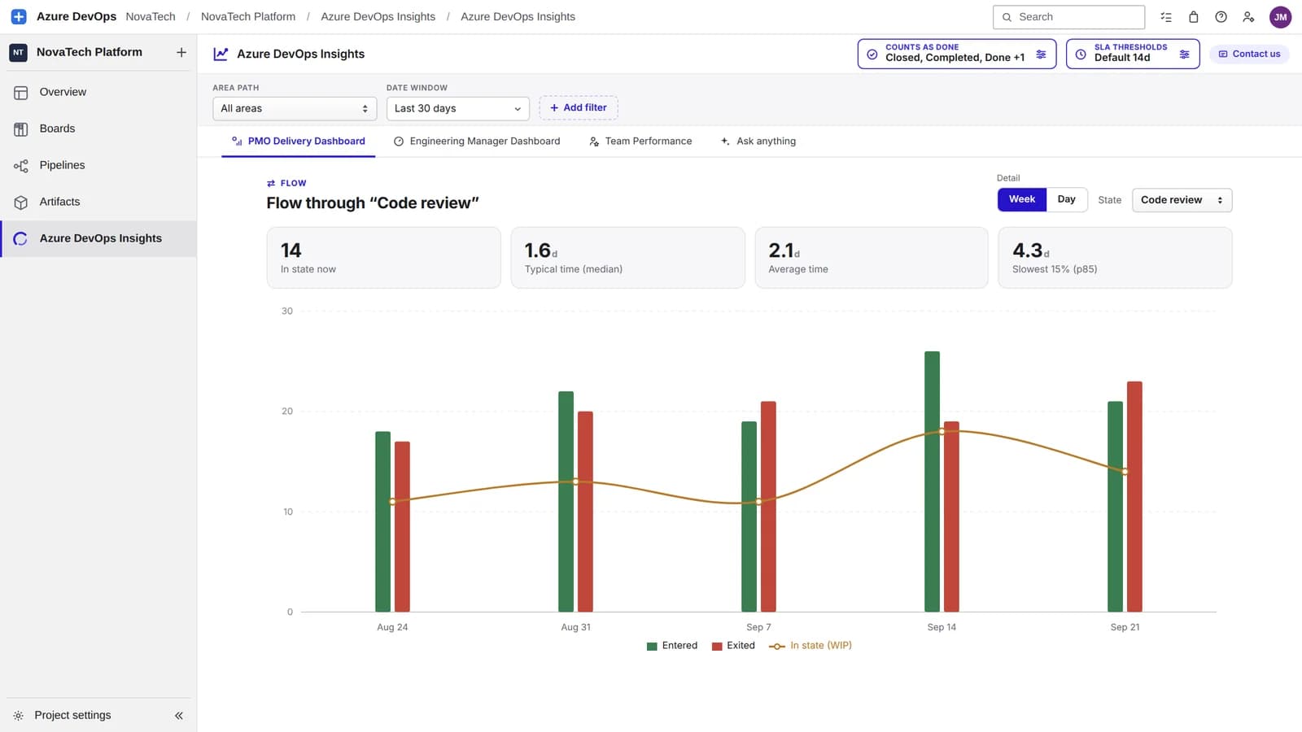The width and height of the screenshot is (1302, 732).
Task: Click the plus icon beside NovaTech Platform
Action: click(x=181, y=52)
